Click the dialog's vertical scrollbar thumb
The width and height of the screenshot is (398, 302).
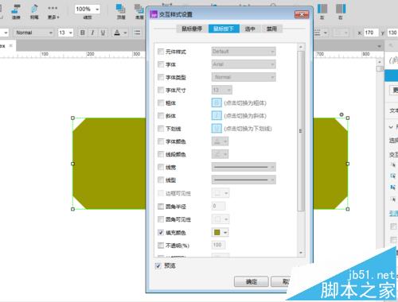tap(301, 131)
